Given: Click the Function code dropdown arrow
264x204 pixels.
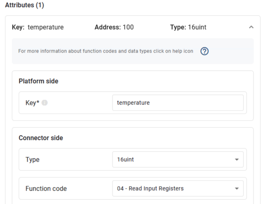Looking at the screenshot, I should pyautogui.click(x=237, y=188).
